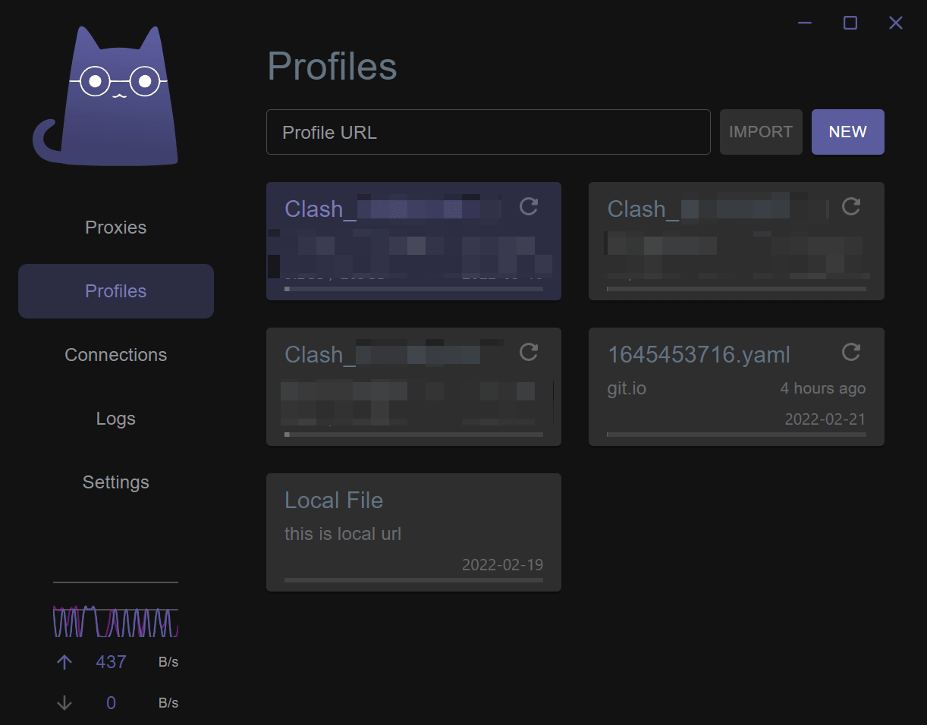Refresh the Clash profile above 1645453716.yaml
This screenshot has height=725, width=927.
click(x=851, y=206)
